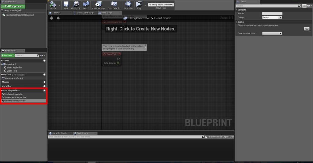Navigate back in graph history
Viewport: 313px width, 163px height.
(51, 18)
